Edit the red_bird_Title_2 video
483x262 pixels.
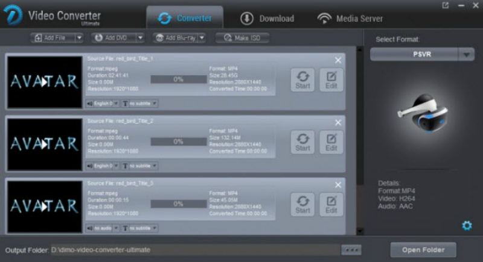pyautogui.click(x=331, y=142)
